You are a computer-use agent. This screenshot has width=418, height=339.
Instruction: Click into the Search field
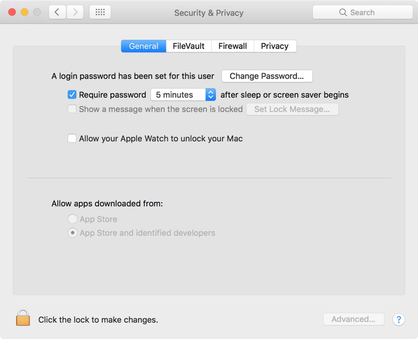[x=362, y=13]
